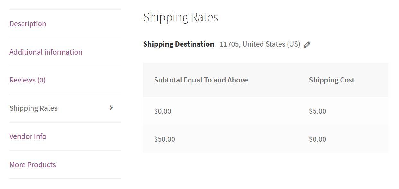The height and width of the screenshot is (189, 399).
Task: Click the Shipping Cost column header
Action: coord(332,80)
